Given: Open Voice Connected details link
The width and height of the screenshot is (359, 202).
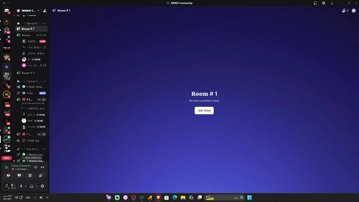Looking at the screenshot, I should click(x=21, y=166).
